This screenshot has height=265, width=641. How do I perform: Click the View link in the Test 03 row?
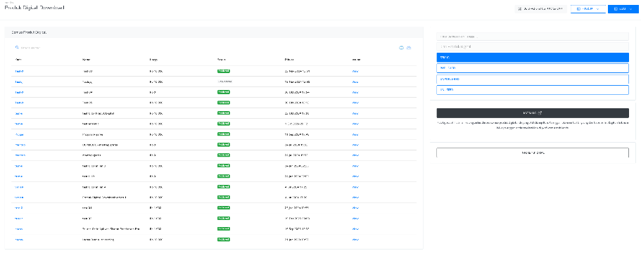pyautogui.click(x=355, y=71)
